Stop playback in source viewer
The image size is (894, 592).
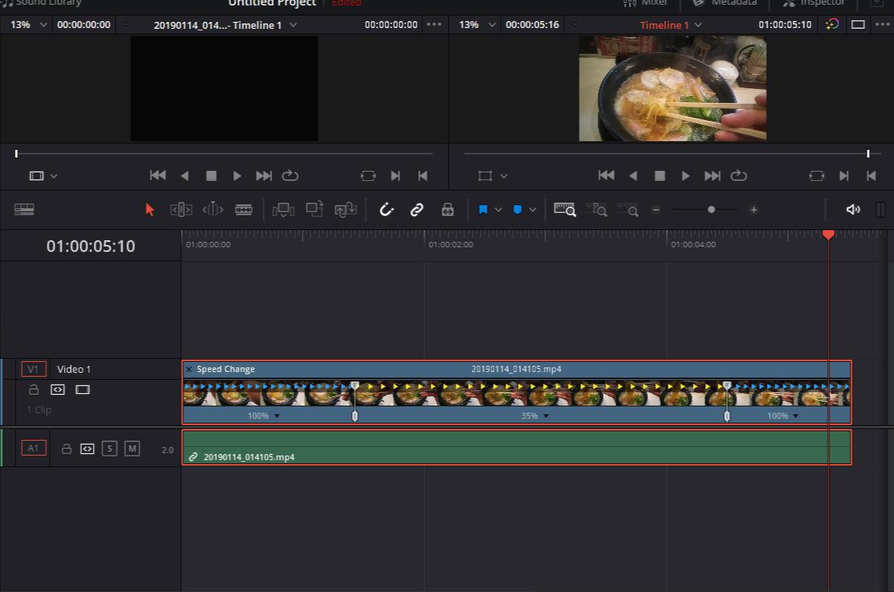coord(211,175)
